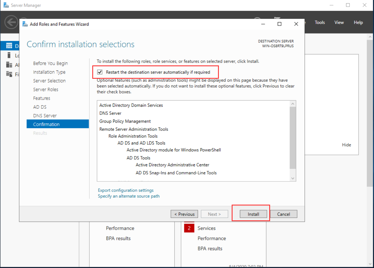Click the Server Manager back arrow icon

coord(11,22)
